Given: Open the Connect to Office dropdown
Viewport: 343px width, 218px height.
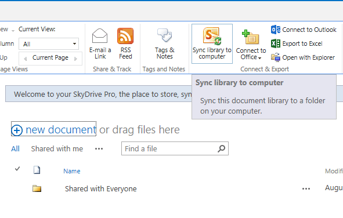Looking at the screenshot, I should (251, 45).
